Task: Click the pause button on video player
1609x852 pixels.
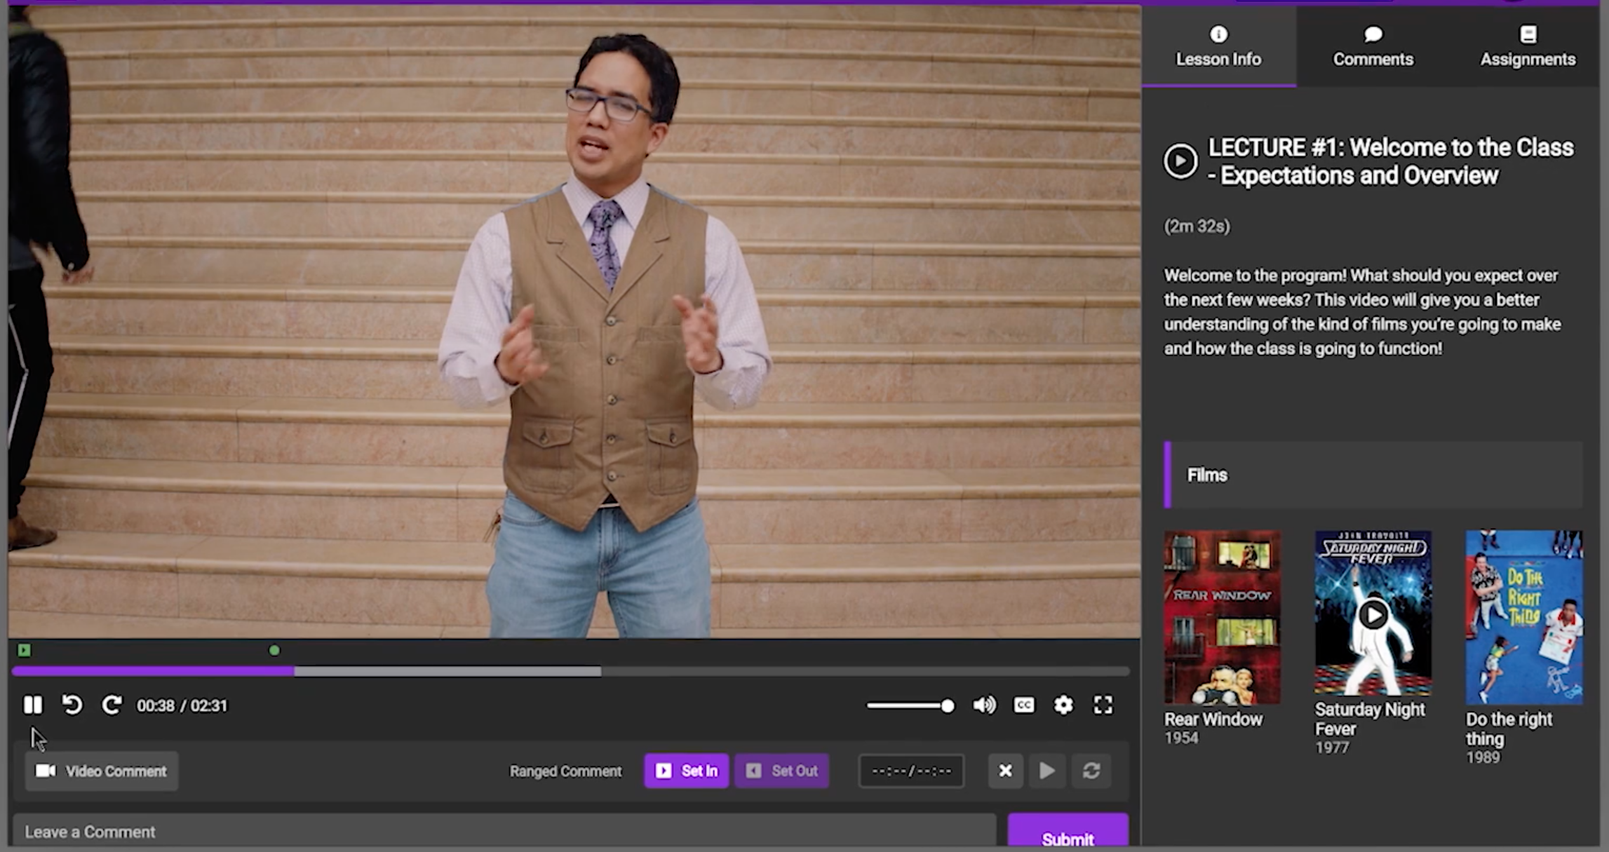Action: (x=32, y=705)
